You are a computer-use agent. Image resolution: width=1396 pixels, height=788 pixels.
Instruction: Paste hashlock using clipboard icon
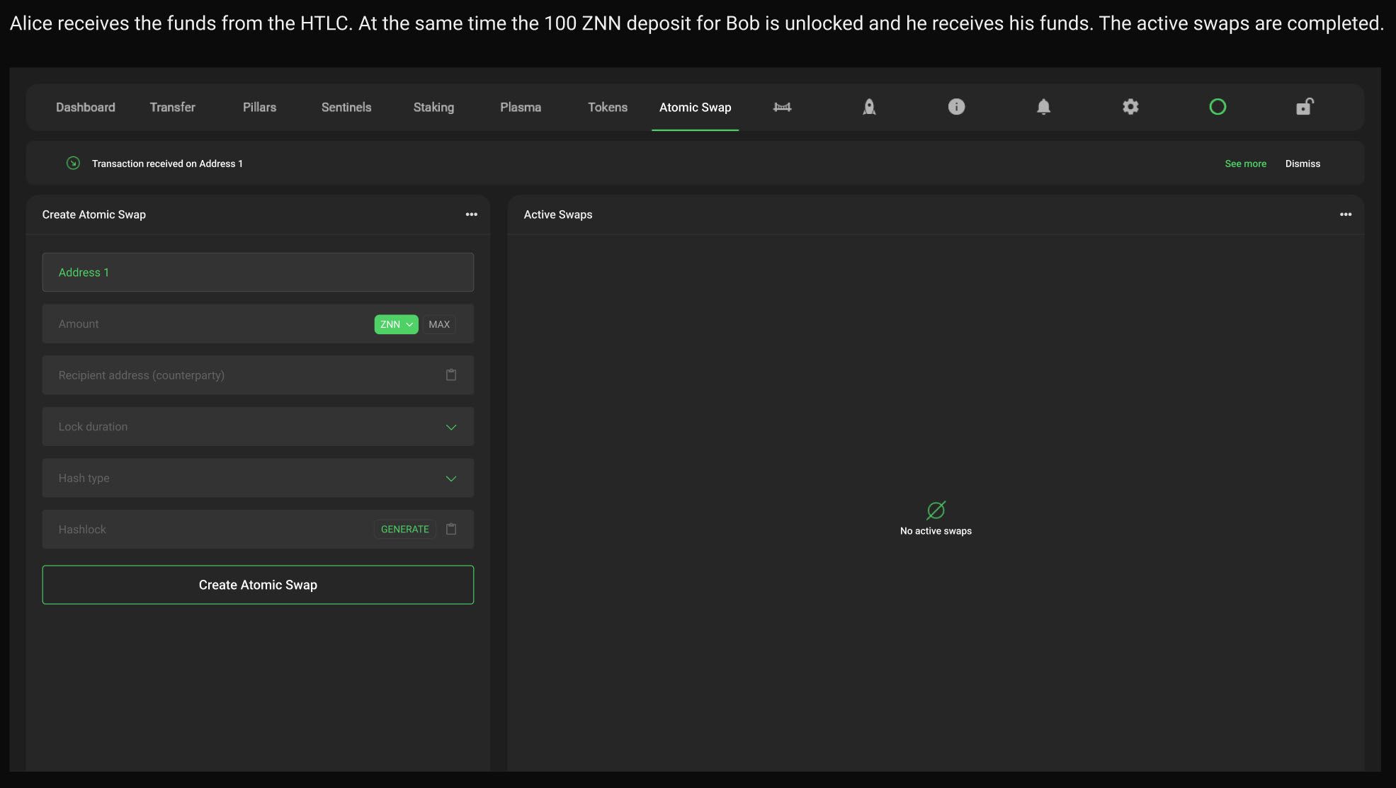[x=451, y=530]
